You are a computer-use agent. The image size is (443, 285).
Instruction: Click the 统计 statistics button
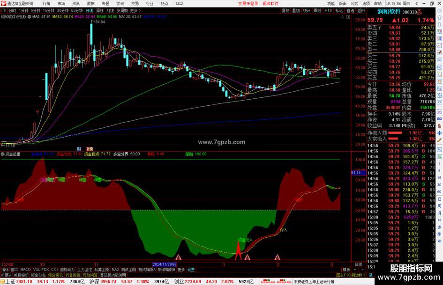(x=307, y=10)
